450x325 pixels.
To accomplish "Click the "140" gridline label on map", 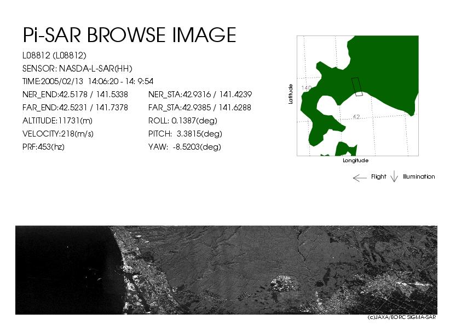I will click(x=307, y=87).
